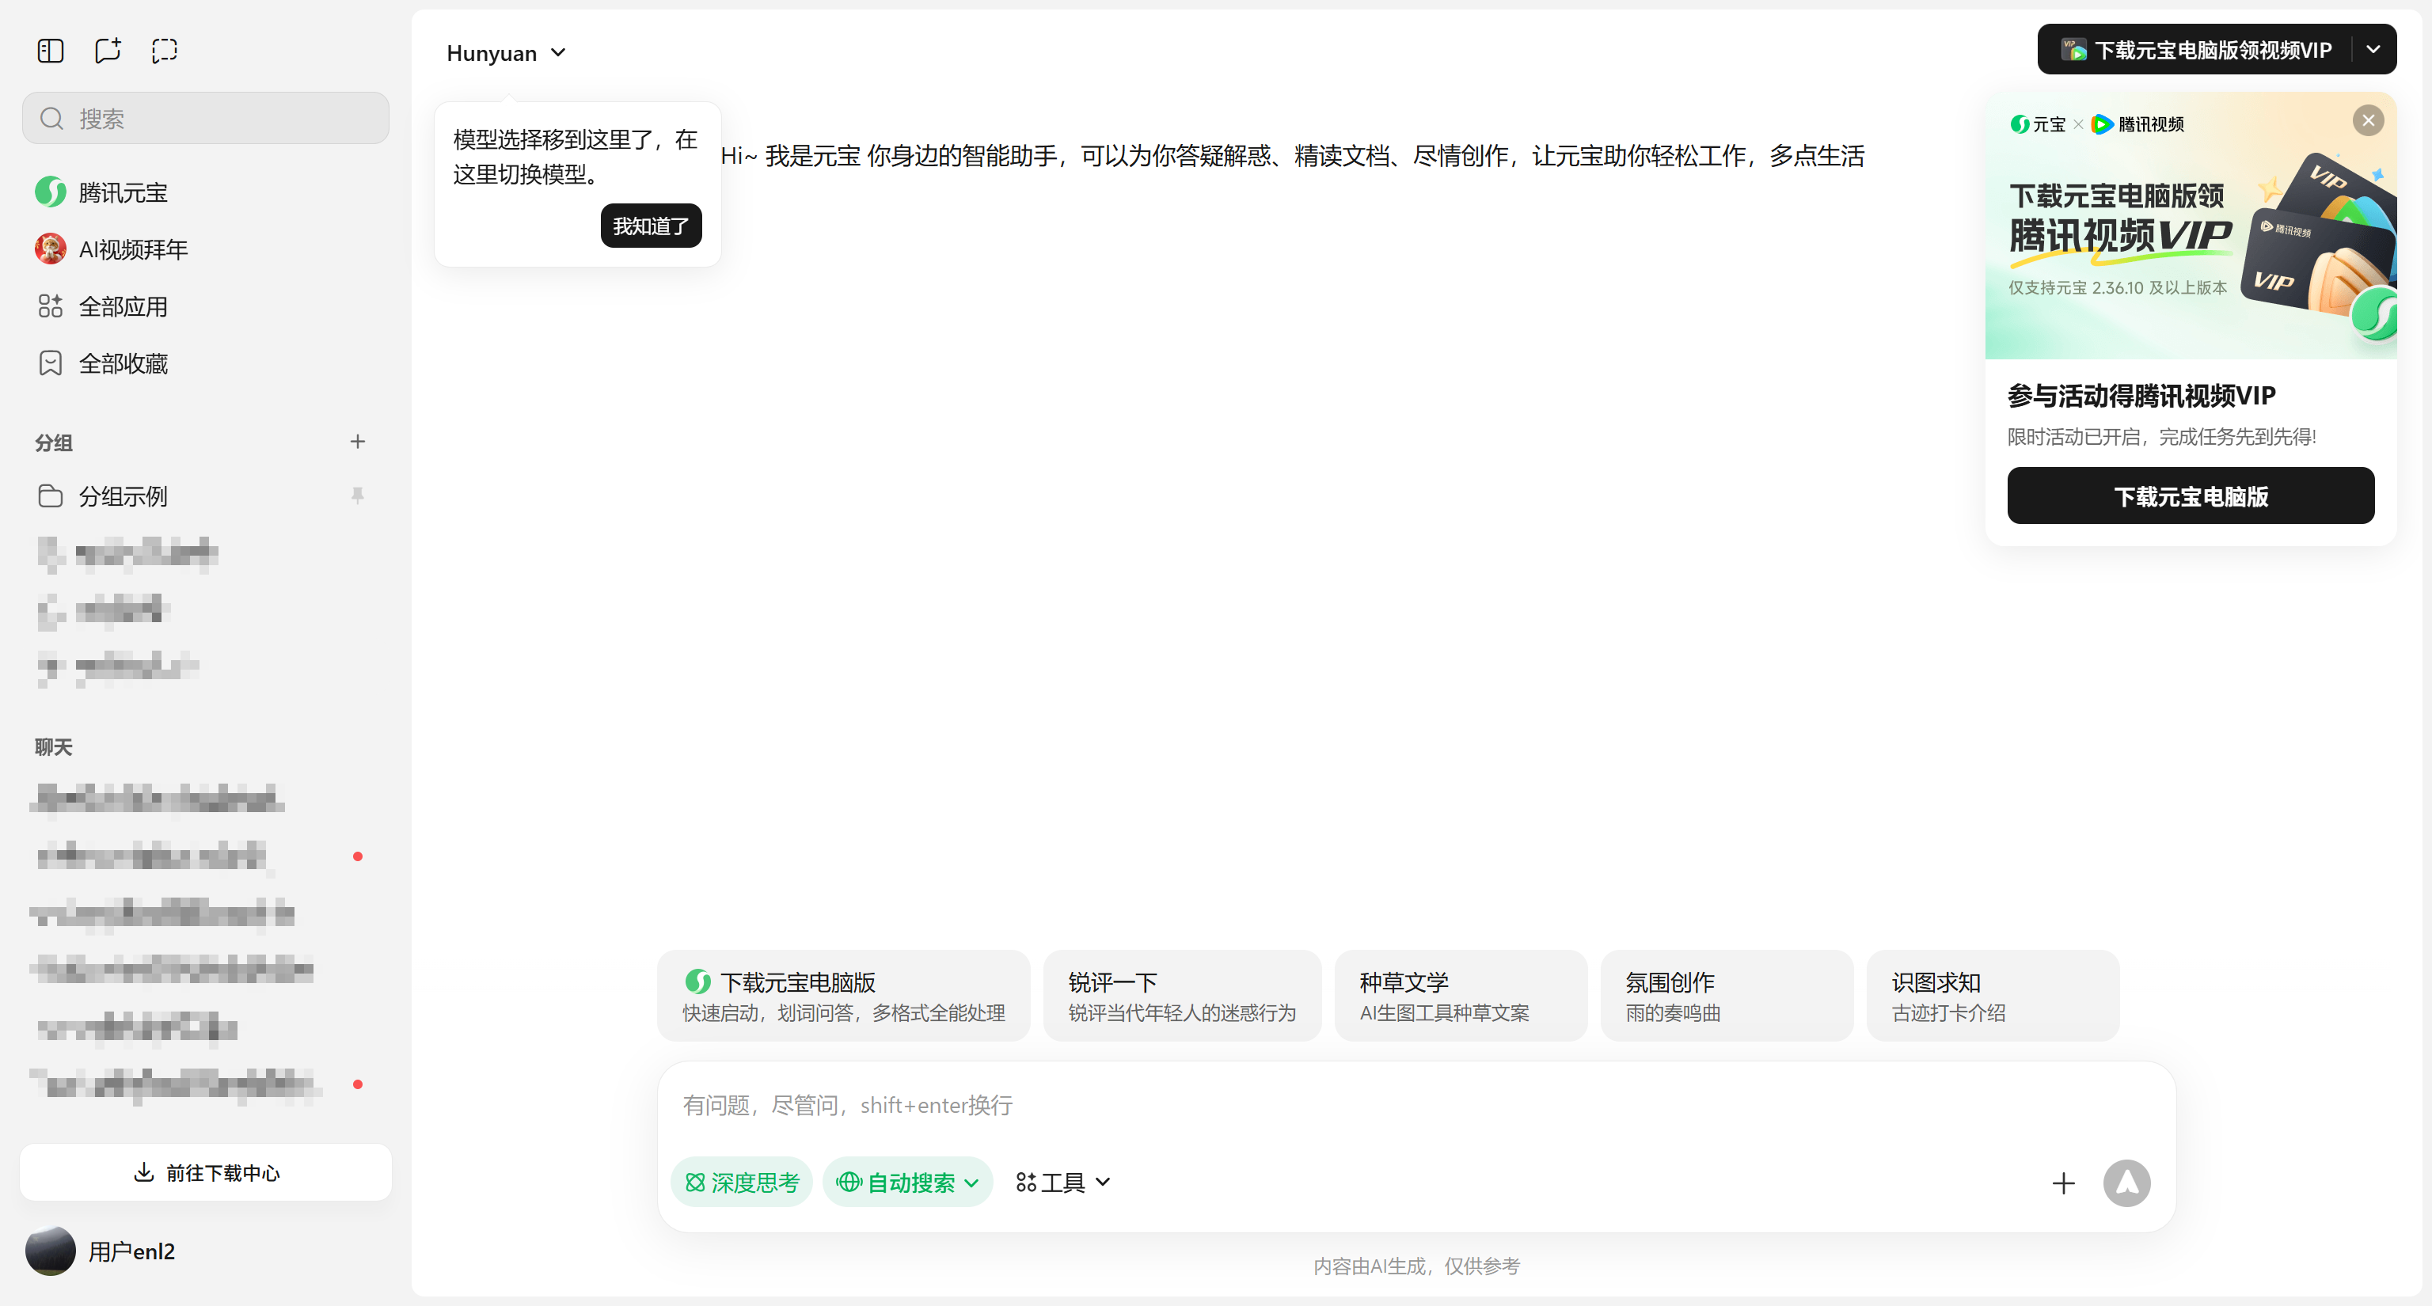
Task: Toggle 深度思考 deep thinking mode off
Action: (742, 1182)
